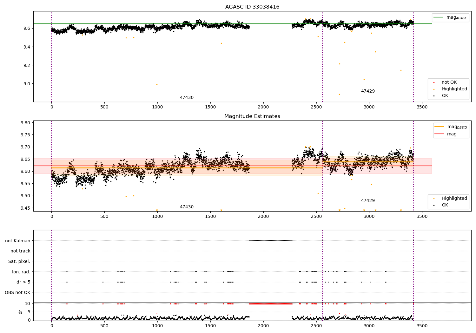Click the long red dr=10 data band
This screenshot has height=333, width=476.
[271, 304]
